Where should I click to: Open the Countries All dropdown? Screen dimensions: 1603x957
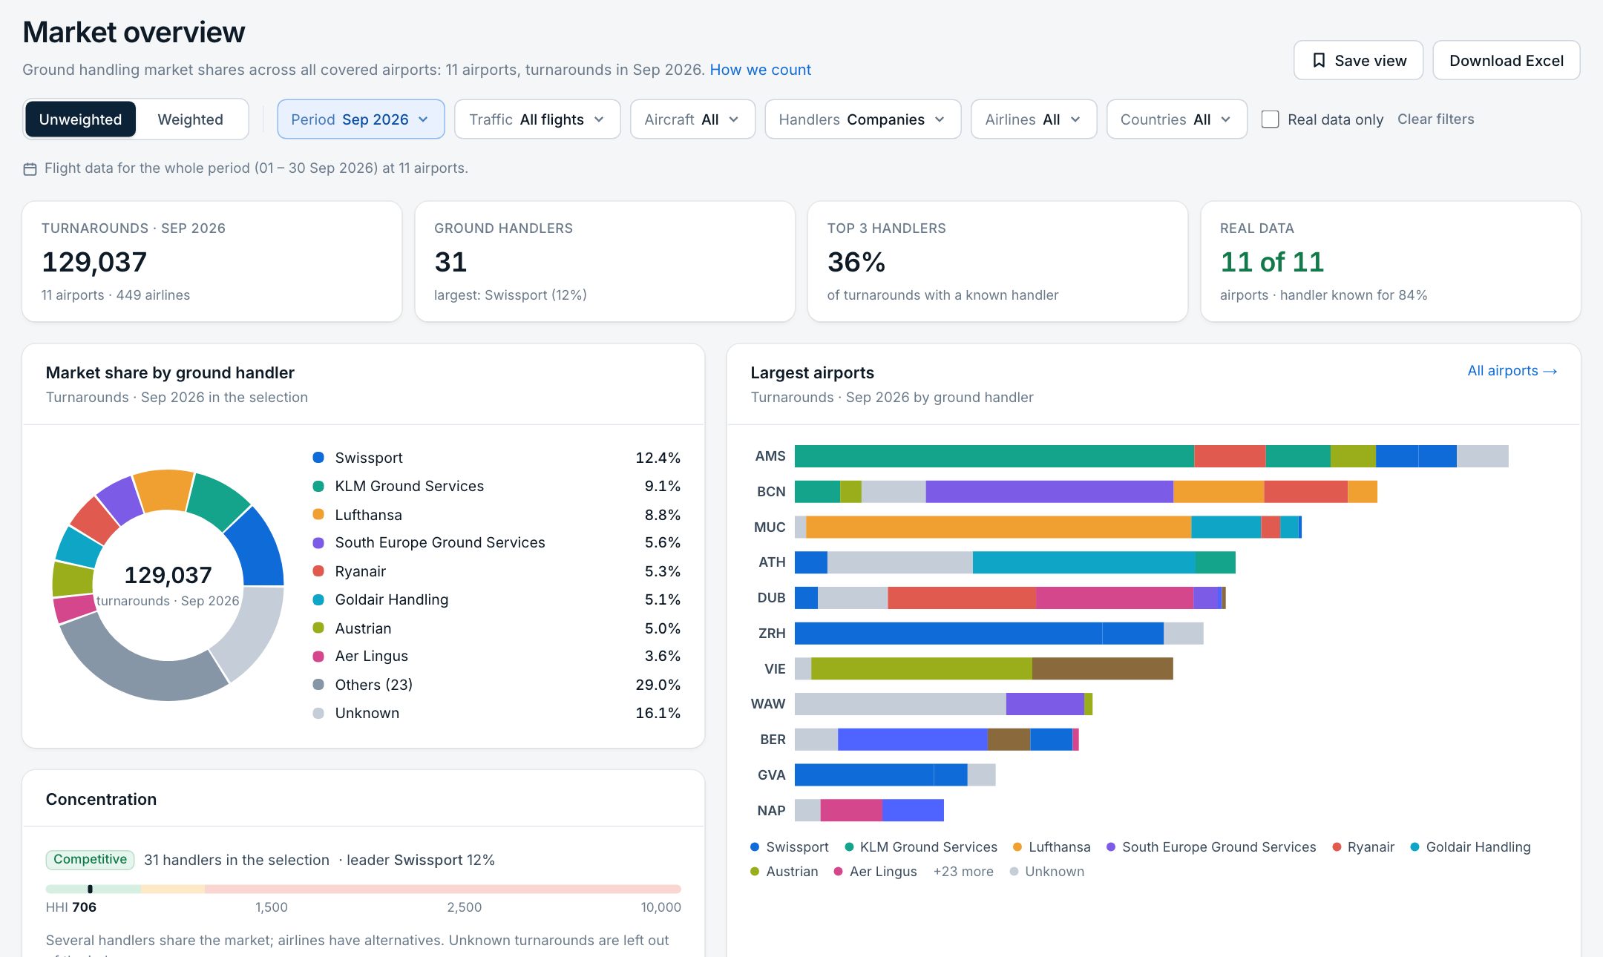[1176, 119]
